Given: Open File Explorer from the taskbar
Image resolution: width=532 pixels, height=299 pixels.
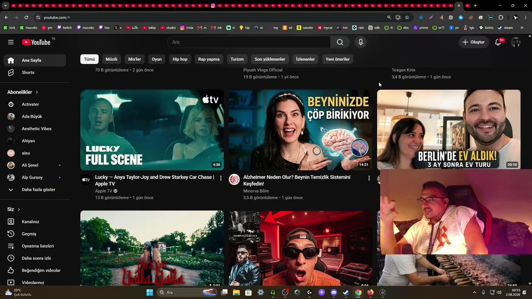Looking at the screenshot, I should 236,292.
